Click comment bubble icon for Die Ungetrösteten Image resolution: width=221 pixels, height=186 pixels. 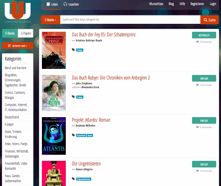point(197,171)
